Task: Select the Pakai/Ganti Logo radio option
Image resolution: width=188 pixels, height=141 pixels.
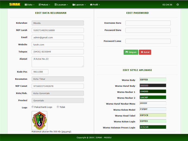Action: click(33, 107)
